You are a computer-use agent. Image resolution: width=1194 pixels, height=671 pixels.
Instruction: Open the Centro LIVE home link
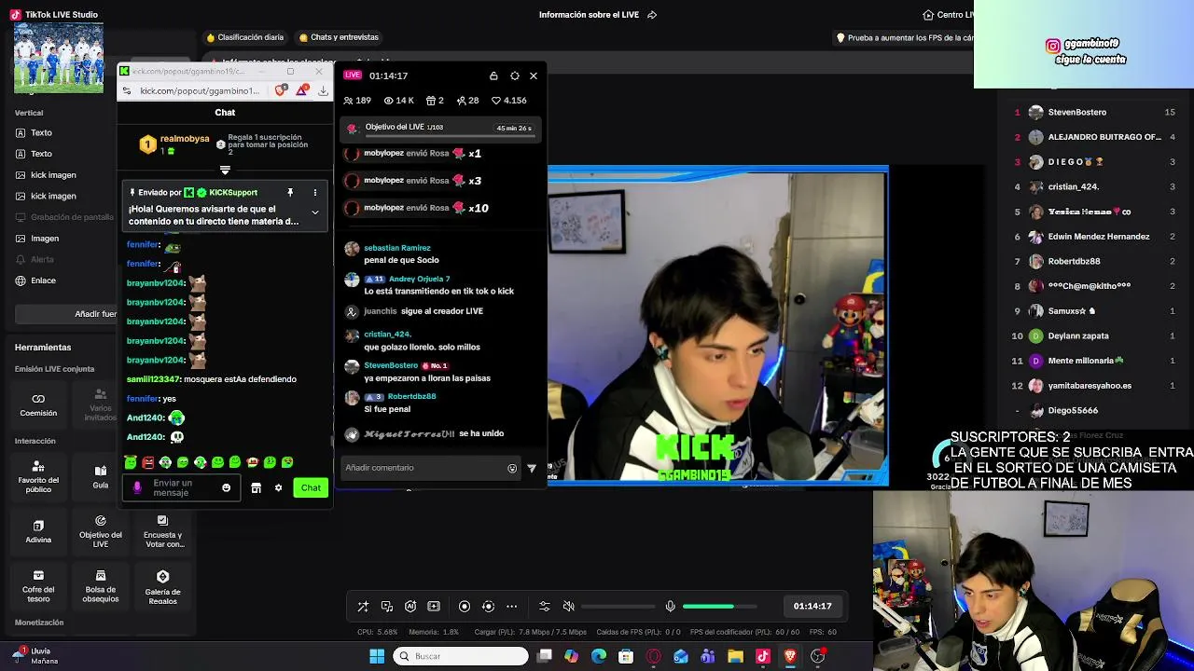coord(948,15)
